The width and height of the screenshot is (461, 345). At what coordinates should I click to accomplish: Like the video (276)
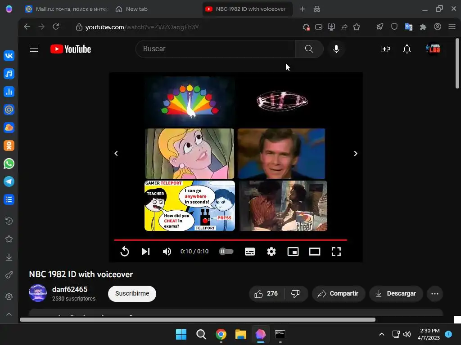(267, 294)
